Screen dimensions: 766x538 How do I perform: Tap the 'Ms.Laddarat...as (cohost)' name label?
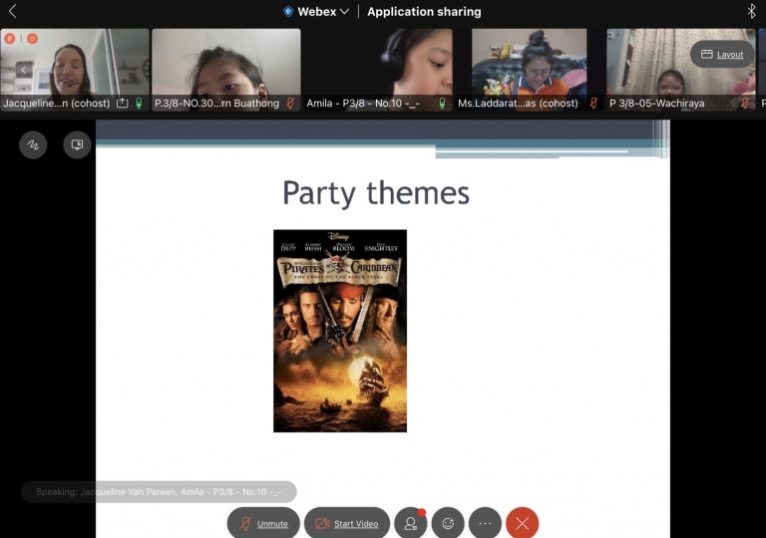pyautogui.click(x=518, y=103)
